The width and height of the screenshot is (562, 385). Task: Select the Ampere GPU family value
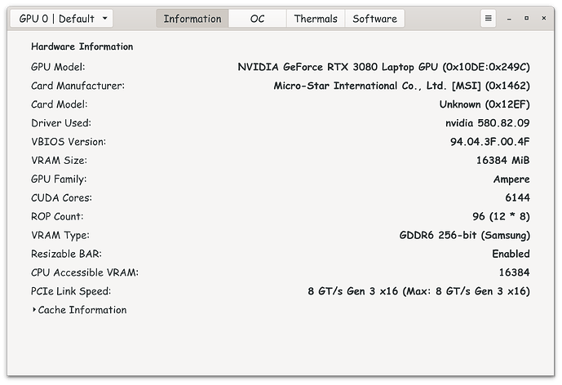[x=511, y=179]
